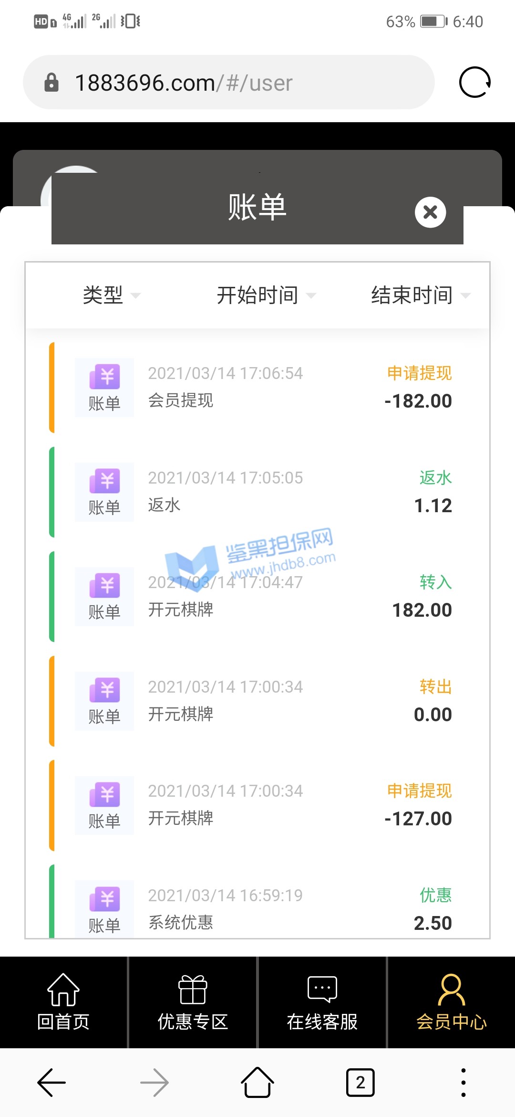The image size is (515, 1117).
Task: Open the browser tabs switcher
Action: (360, 1082)
